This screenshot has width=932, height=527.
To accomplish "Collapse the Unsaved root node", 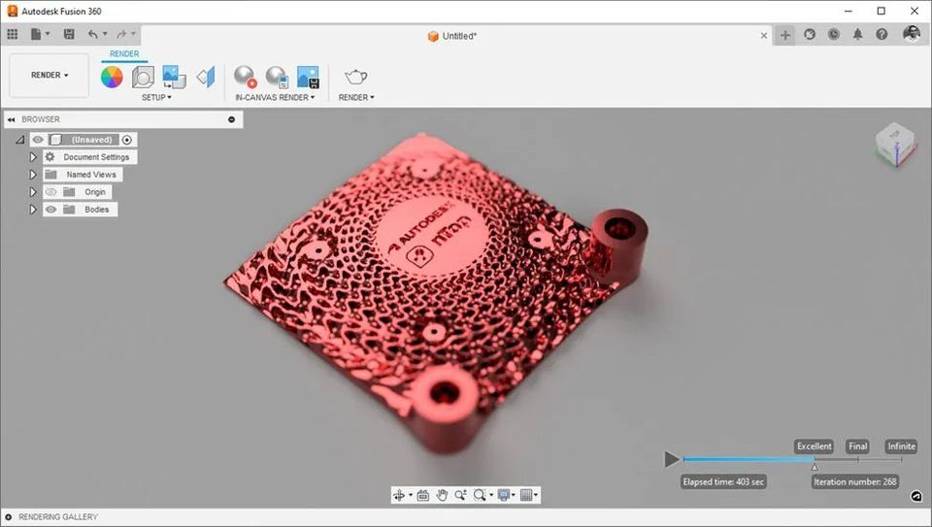I will [x=19, y=140].
